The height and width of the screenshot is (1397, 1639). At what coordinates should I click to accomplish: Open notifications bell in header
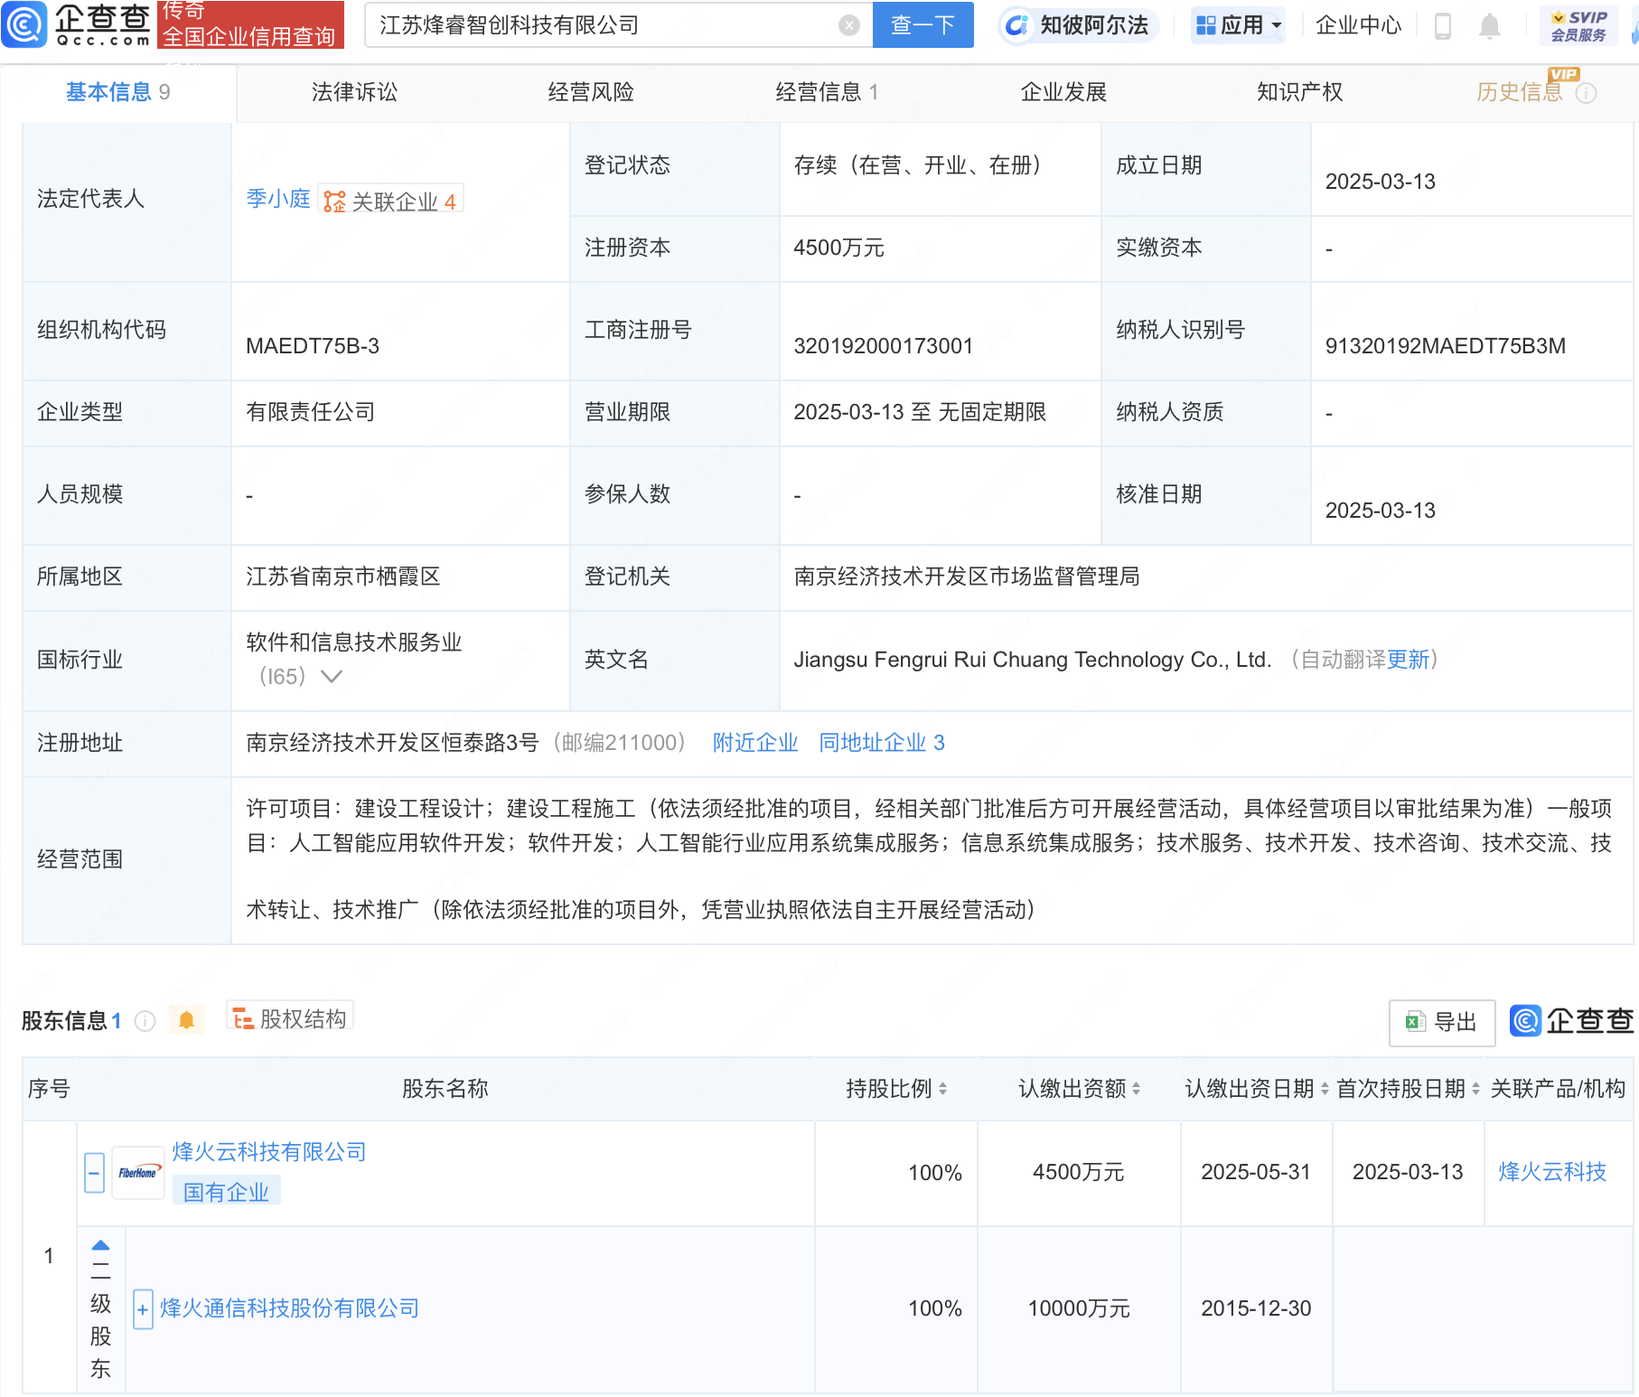(1490, 26)
